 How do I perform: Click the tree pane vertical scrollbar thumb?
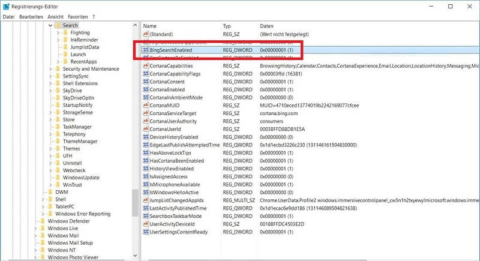(135, 203)
